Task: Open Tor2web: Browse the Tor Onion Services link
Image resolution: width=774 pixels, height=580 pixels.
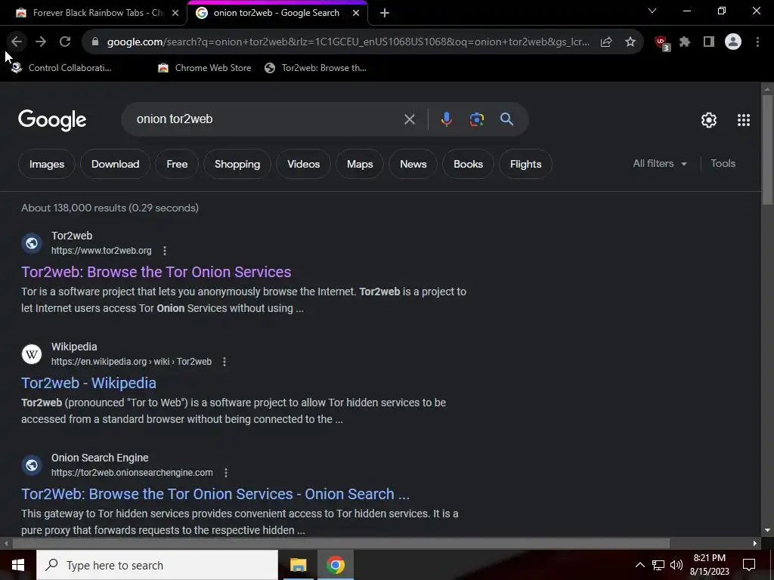Action: tap(156, 272)
